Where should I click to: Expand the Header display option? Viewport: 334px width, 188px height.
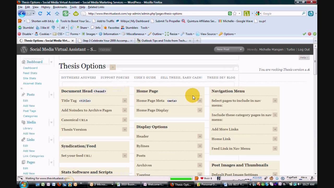[200, 136]
